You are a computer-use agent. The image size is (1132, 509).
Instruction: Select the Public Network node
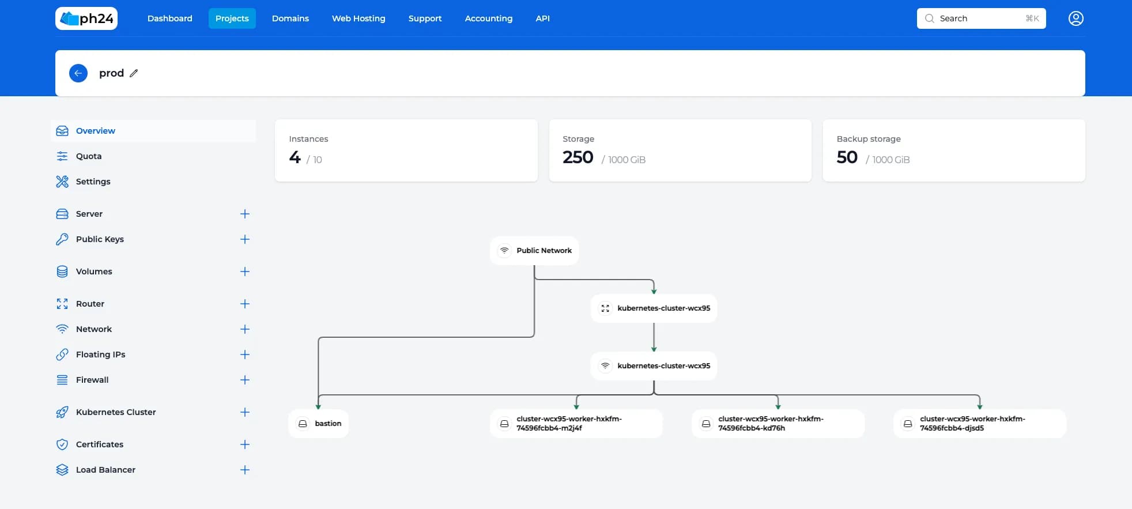[534, 251]
